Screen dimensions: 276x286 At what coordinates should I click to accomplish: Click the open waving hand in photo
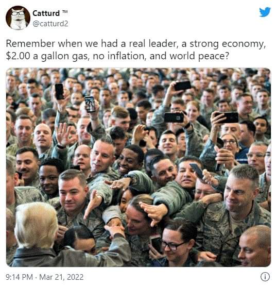click(x=62, y=134)
